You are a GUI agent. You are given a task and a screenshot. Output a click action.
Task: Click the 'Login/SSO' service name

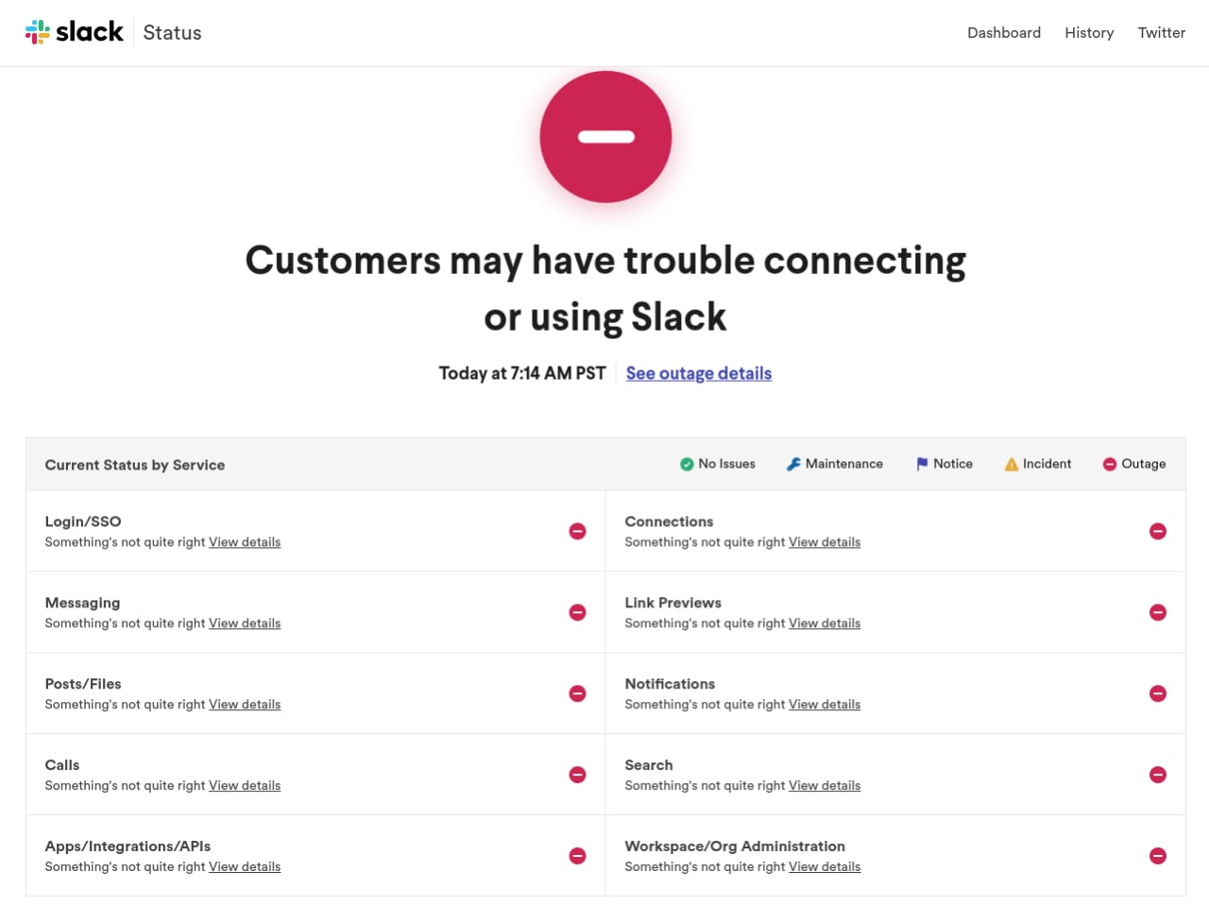[x=83, y=521]
